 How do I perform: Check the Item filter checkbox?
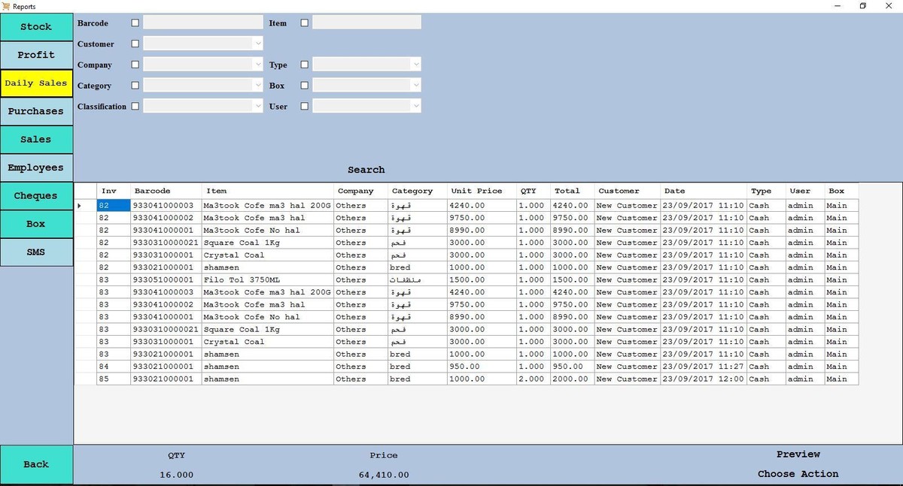305,23
